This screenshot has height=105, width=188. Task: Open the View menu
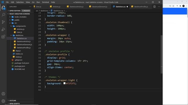[28, 2]
